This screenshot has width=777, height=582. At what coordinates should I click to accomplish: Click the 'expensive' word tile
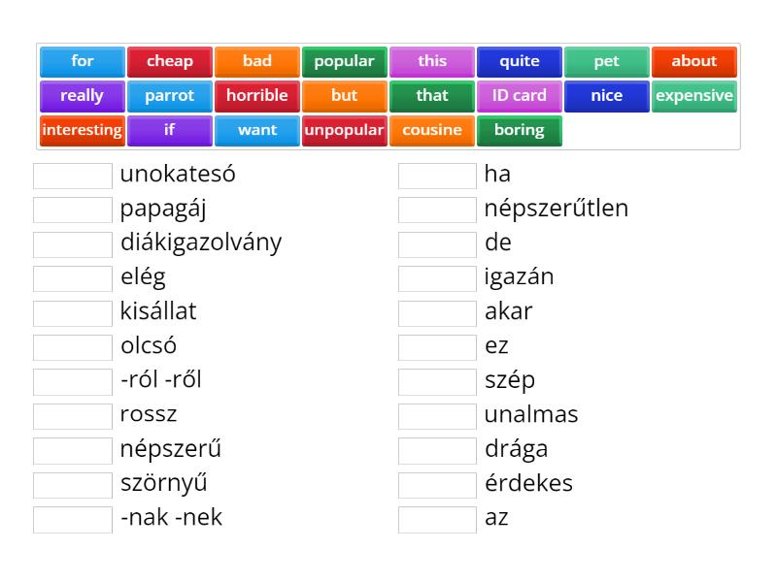pos(694,96)
